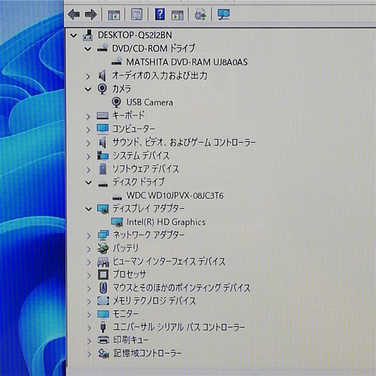Expand the プロセッサ category
Image resolution: width=376 pixels, height=376 pixels.
(89, 275)
